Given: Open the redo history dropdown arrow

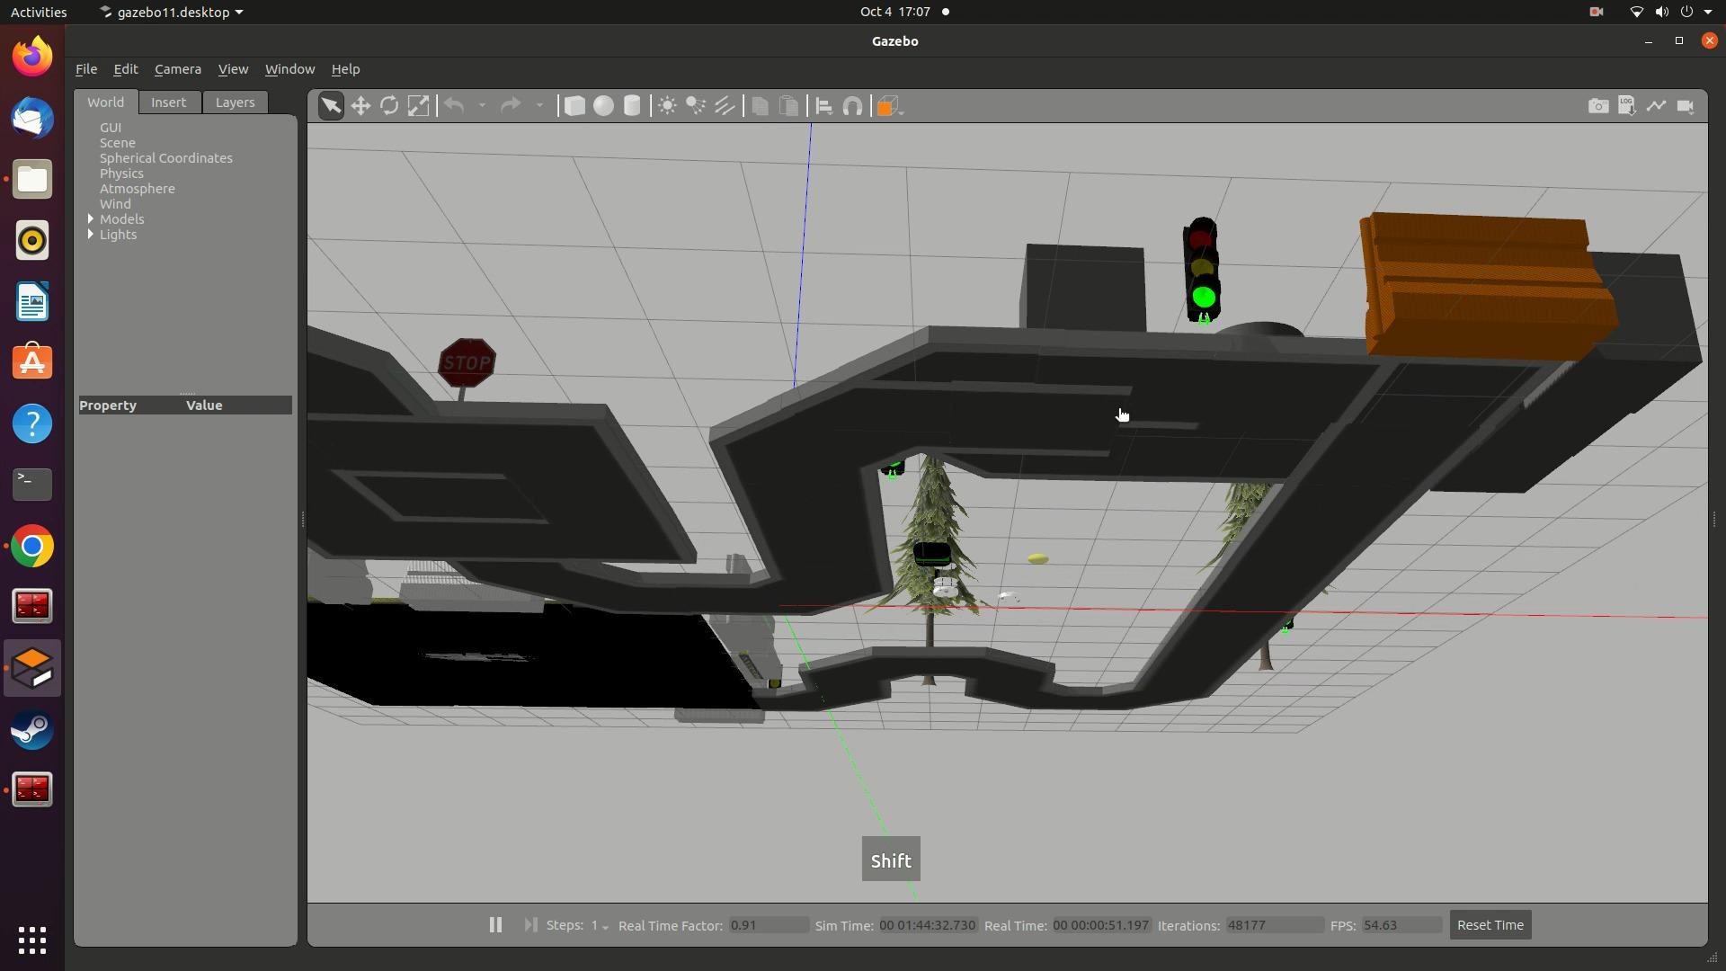Looking at the screenshot, I should point(539,106).
